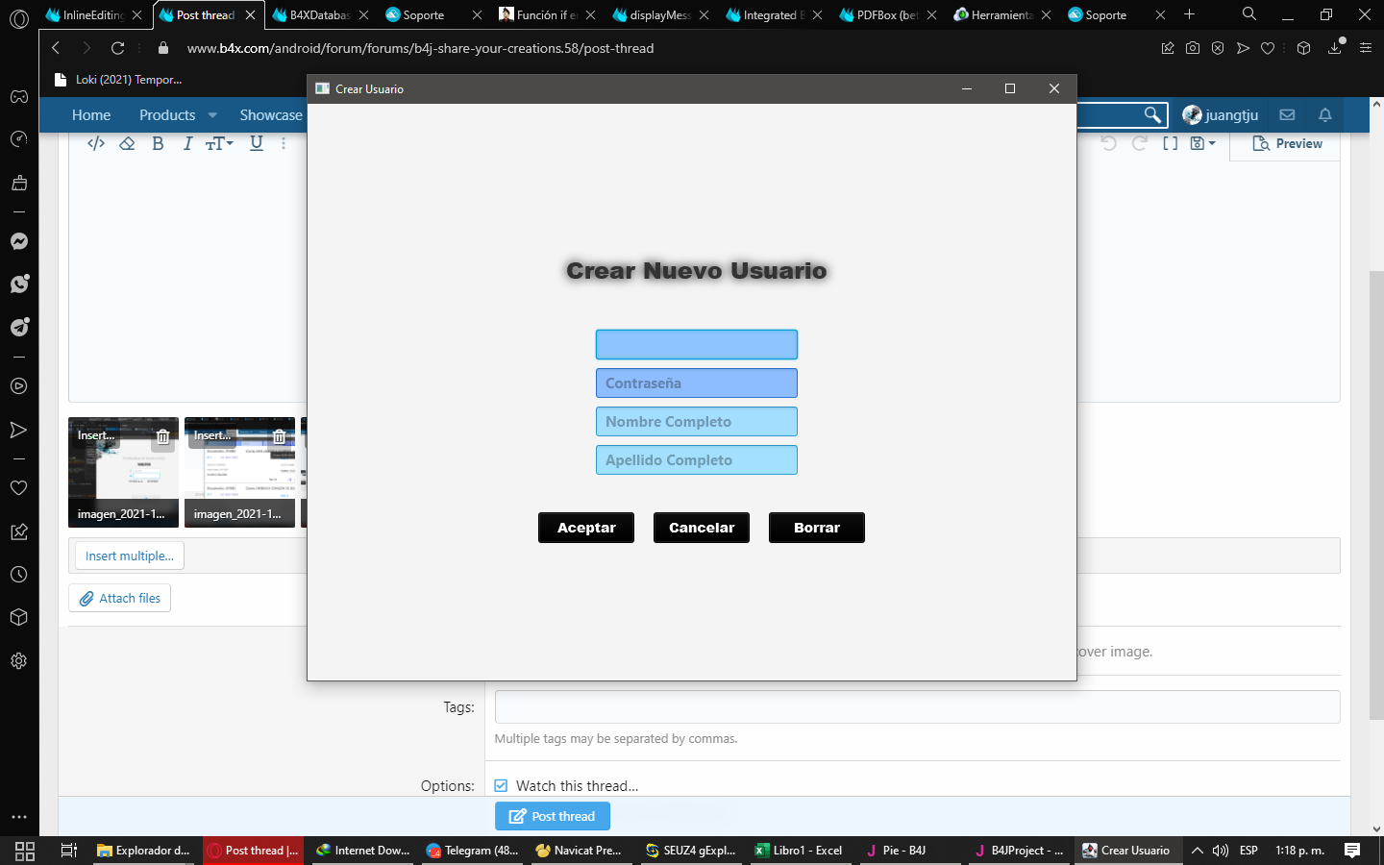Open GX Corner gamepad icon in sidebar
The image size is (1384, 865).
click(x=19, y=96)
